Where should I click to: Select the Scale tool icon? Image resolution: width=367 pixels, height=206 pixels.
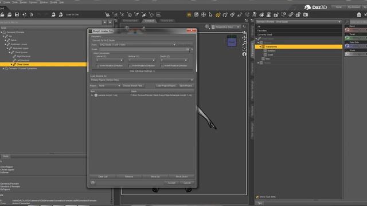(240, 15)
